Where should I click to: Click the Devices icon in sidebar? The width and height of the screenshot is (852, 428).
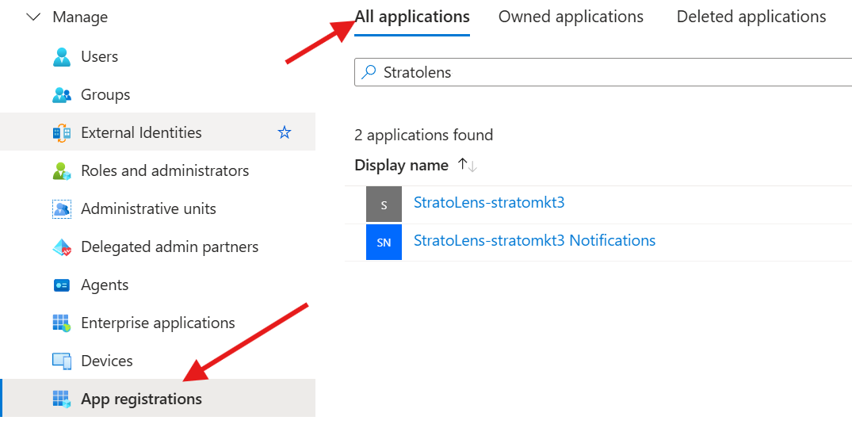[61, 361]
